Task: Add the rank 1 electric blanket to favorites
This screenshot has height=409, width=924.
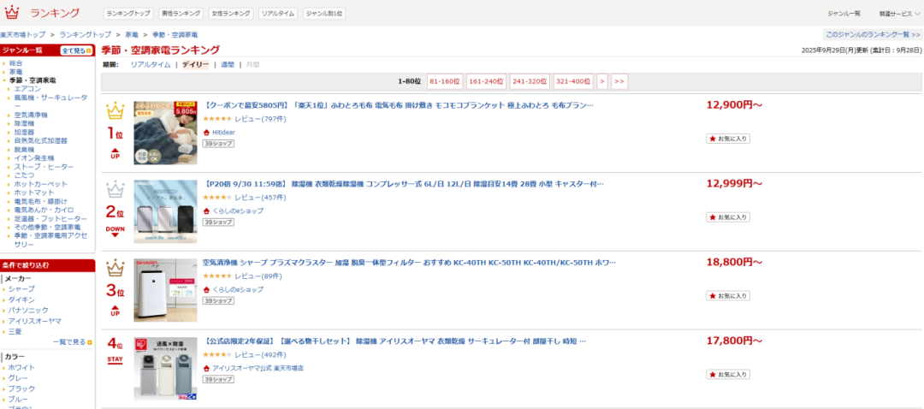Action: (x=728, y=139)
